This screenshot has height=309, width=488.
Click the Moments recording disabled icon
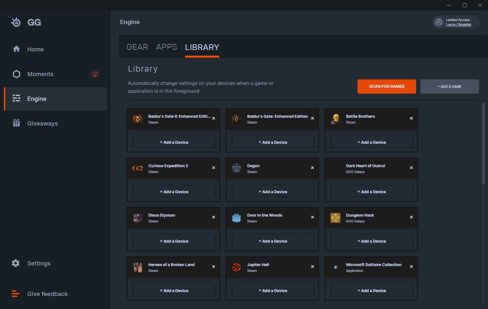[95, 74]
